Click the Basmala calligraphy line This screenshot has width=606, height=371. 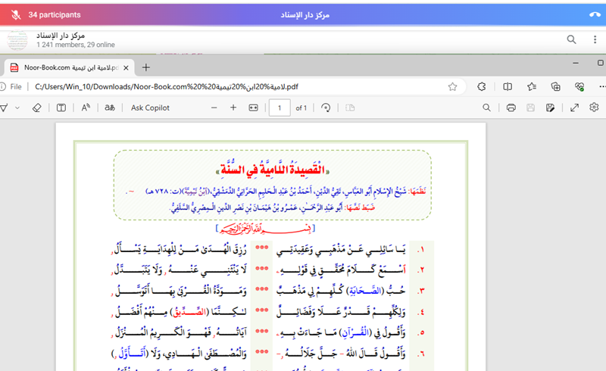point(266,229)
